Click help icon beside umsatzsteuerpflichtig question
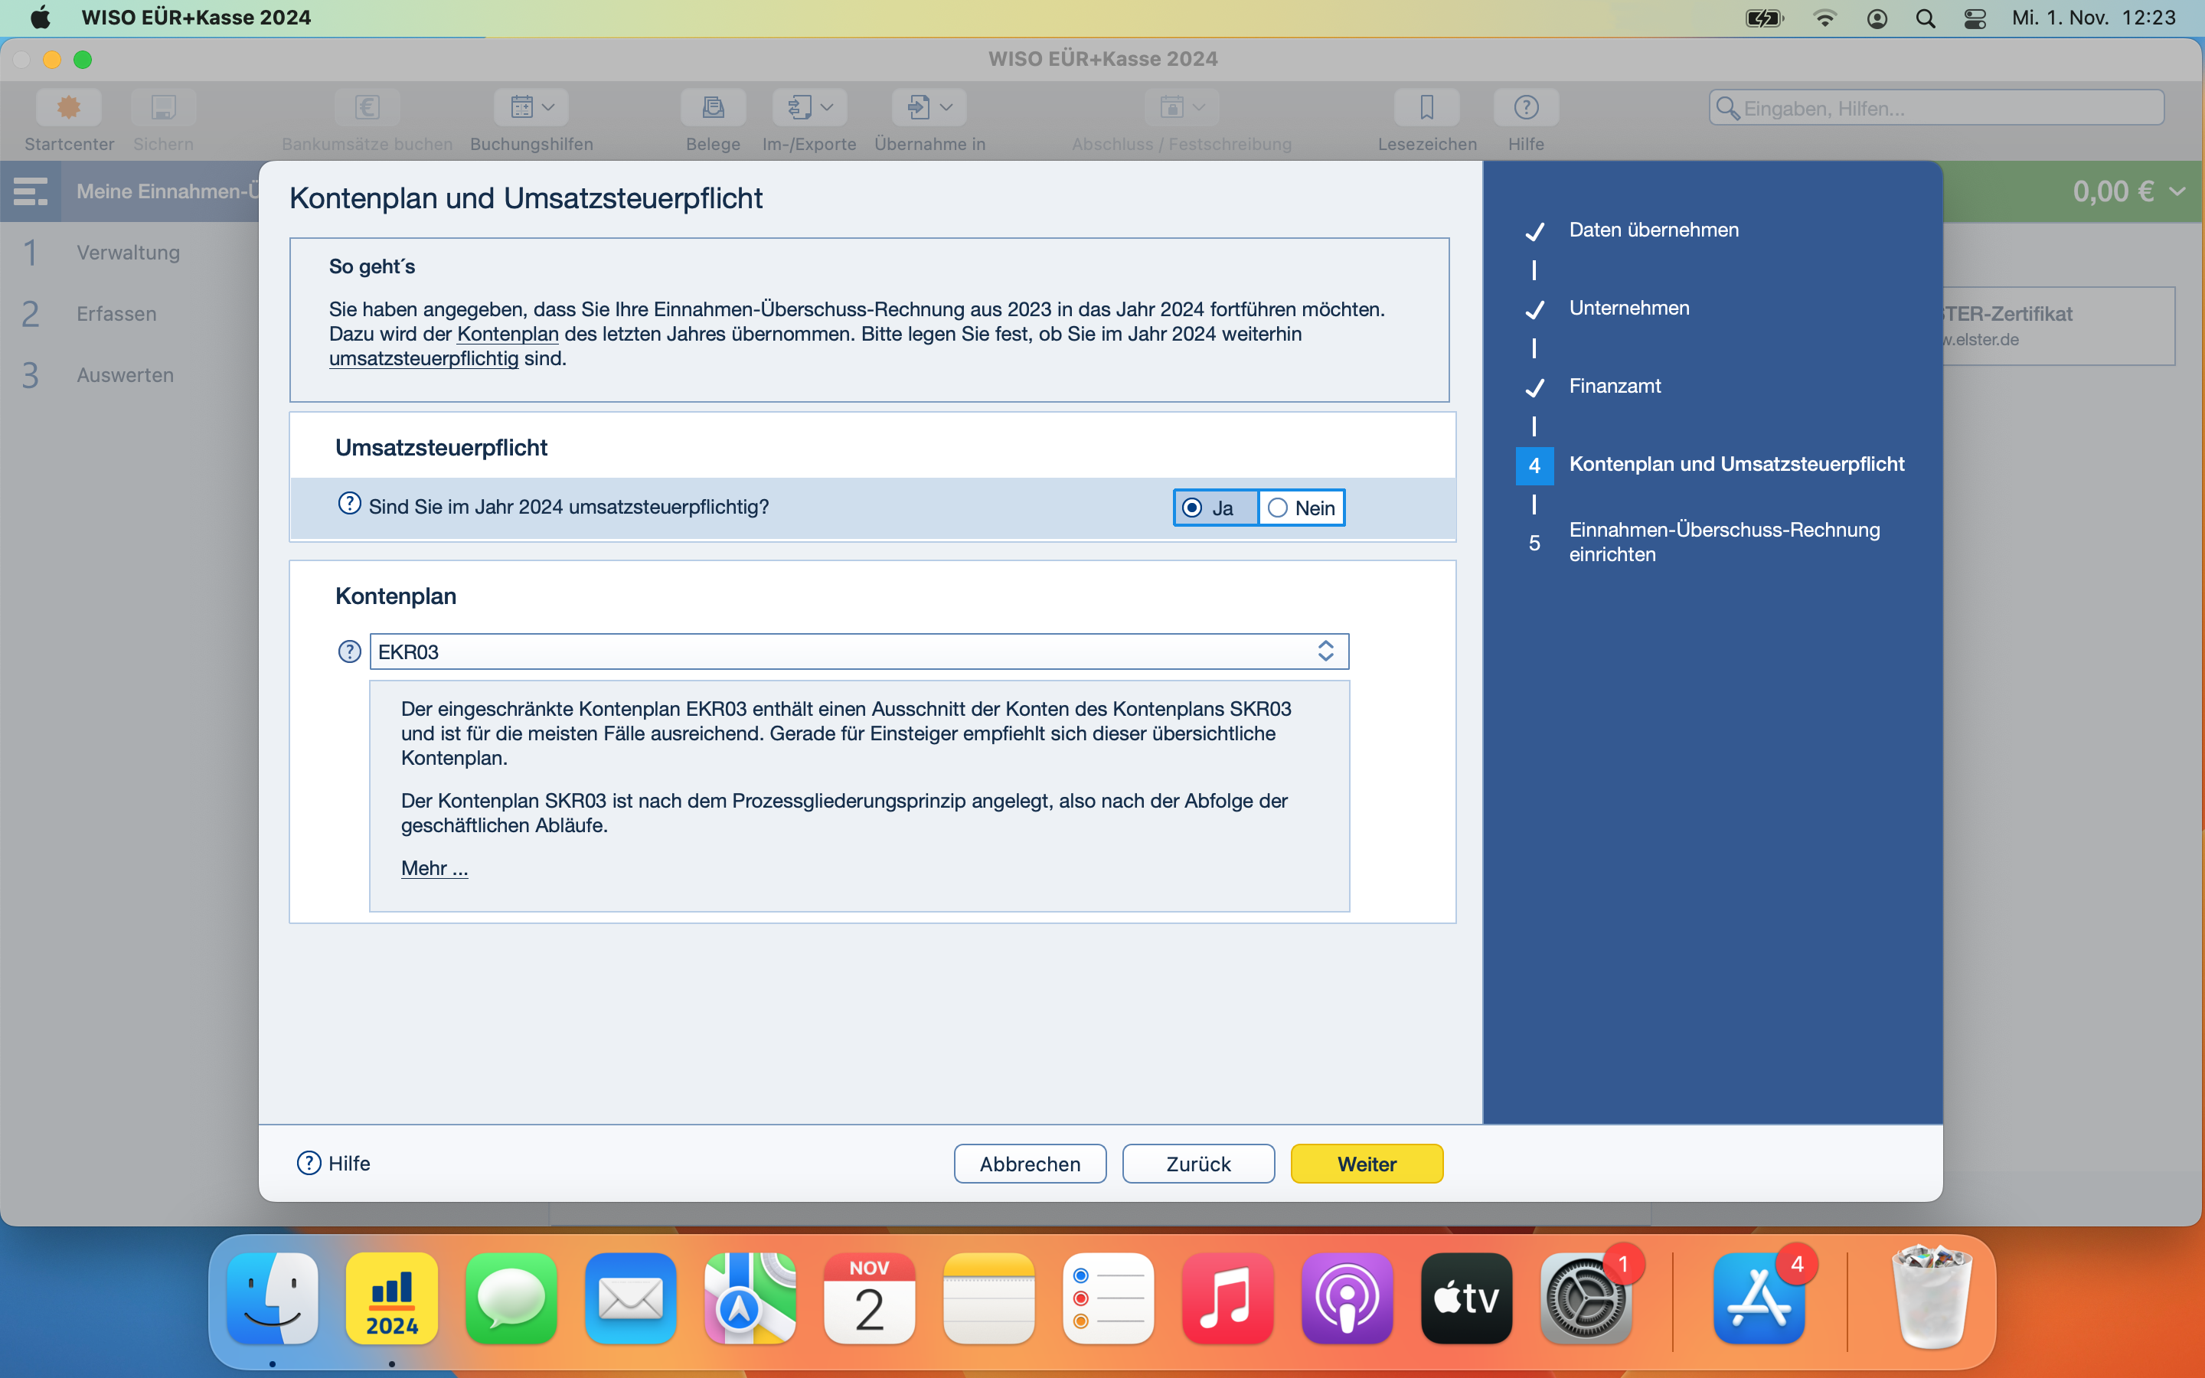The height and width of the screenshot is (1378, 2205). pos(349,504)
